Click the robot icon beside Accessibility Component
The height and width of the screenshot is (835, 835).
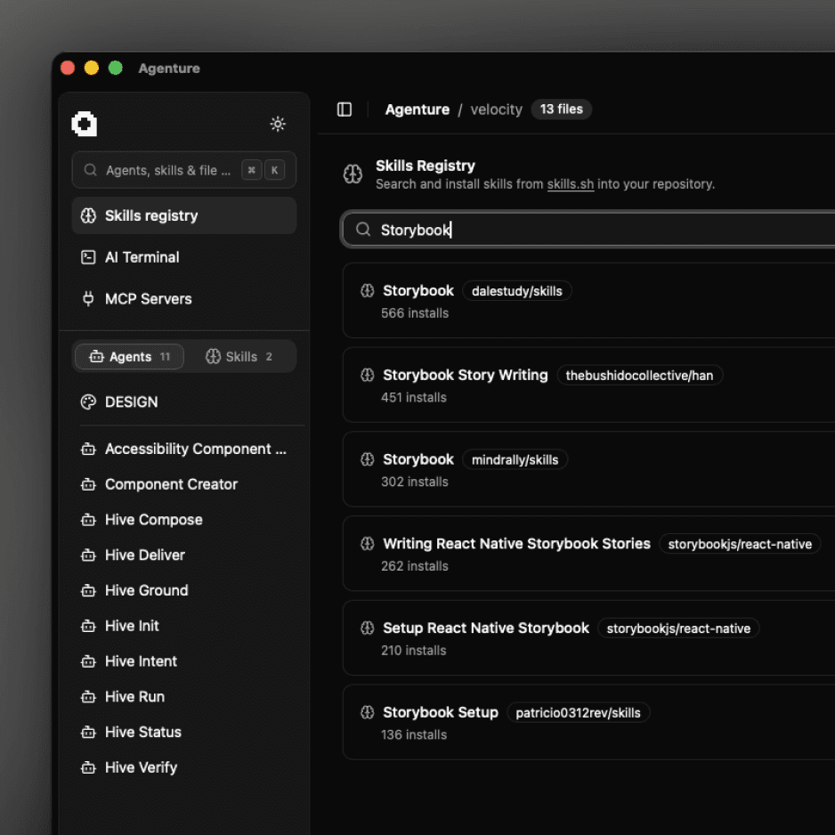(88, 449)
